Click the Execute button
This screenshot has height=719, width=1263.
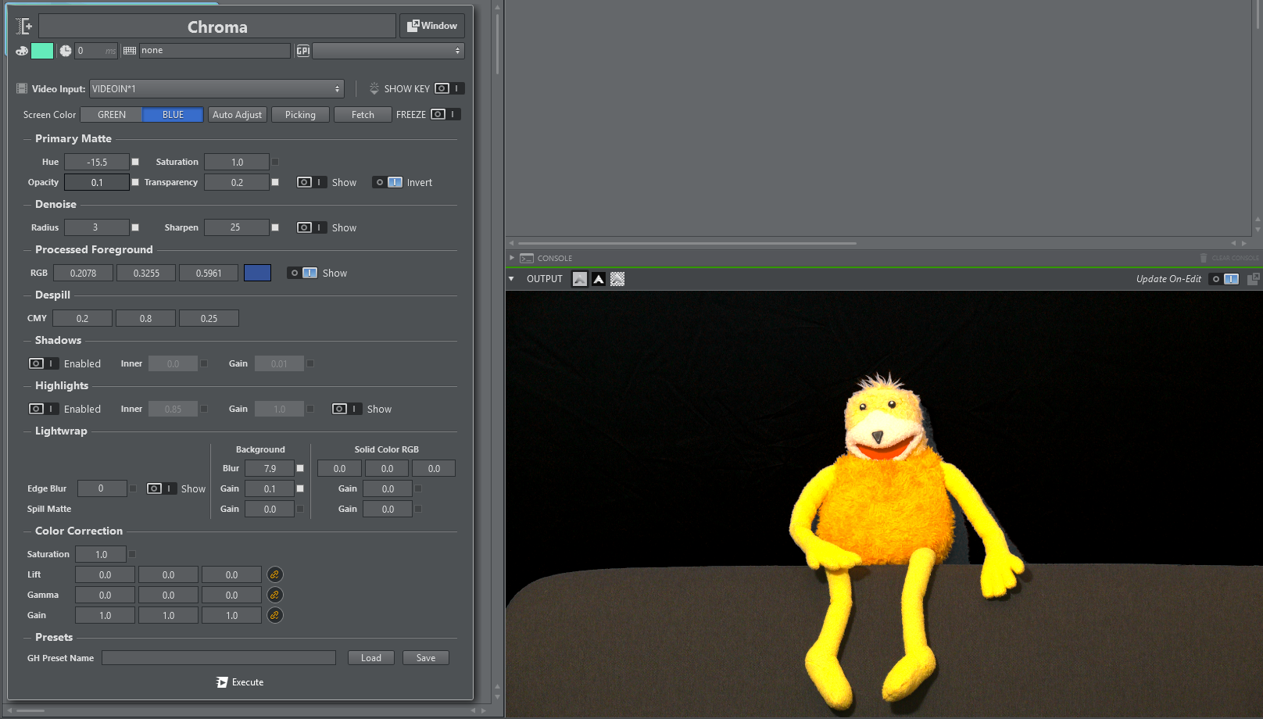tap(240, 682)
